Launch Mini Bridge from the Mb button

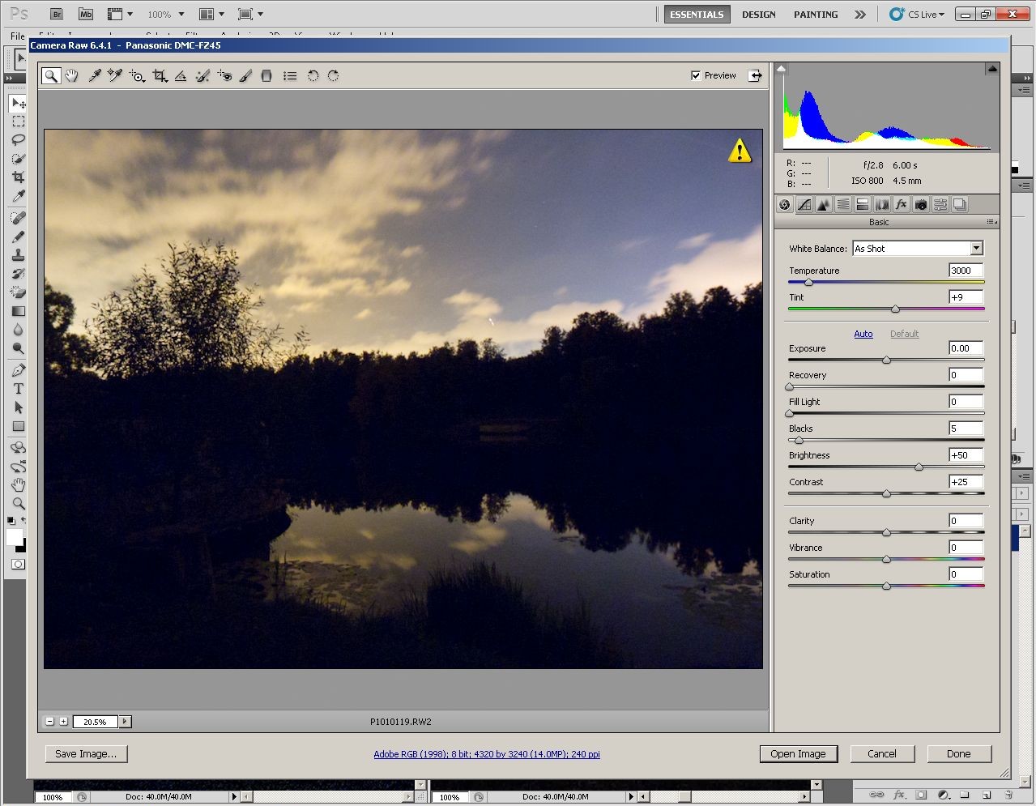click(86, 14)
